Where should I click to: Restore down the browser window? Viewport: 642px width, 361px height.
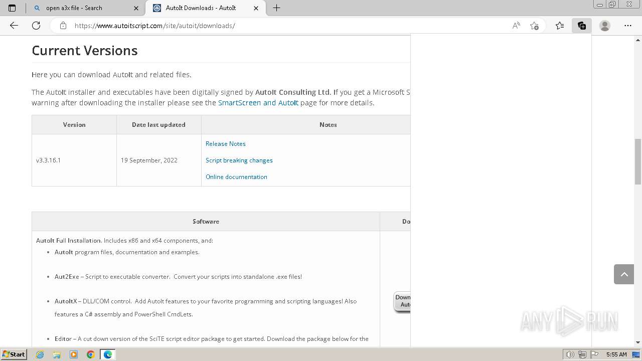[612, 5]
